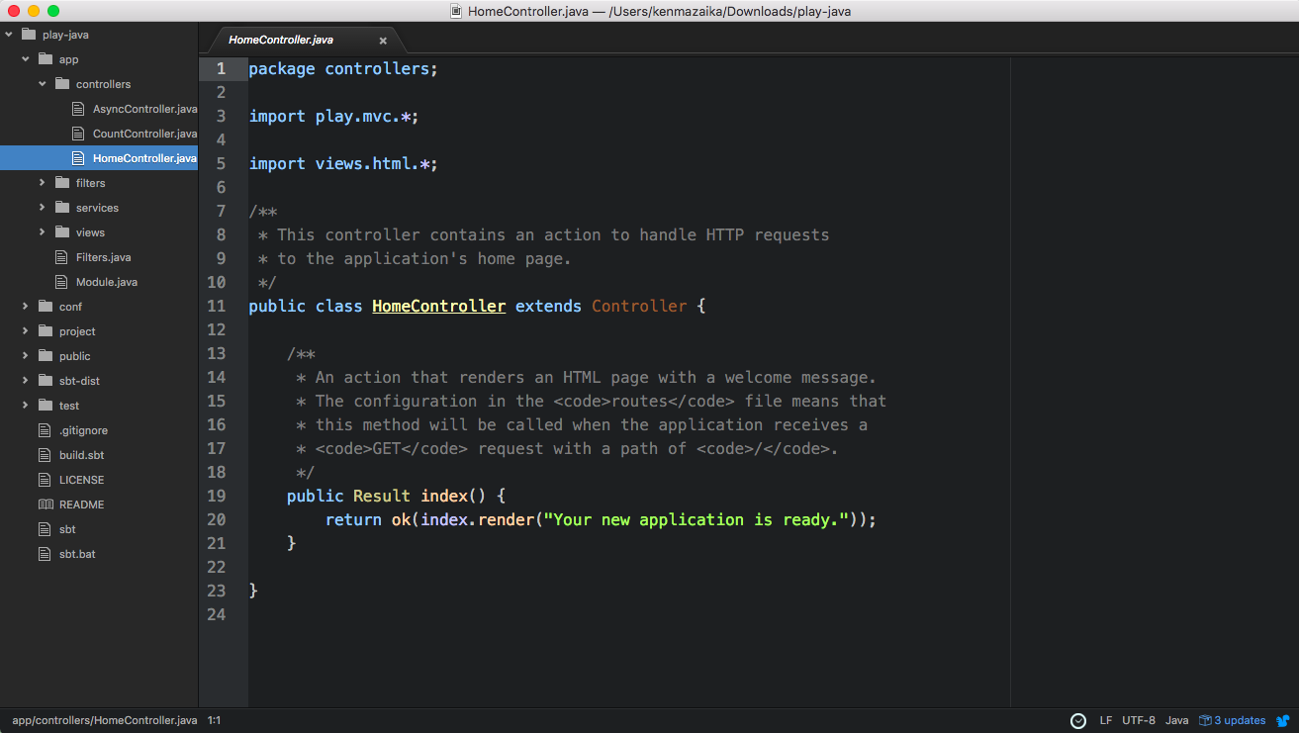Click the file icon beside .gitignore

point(44,430)
